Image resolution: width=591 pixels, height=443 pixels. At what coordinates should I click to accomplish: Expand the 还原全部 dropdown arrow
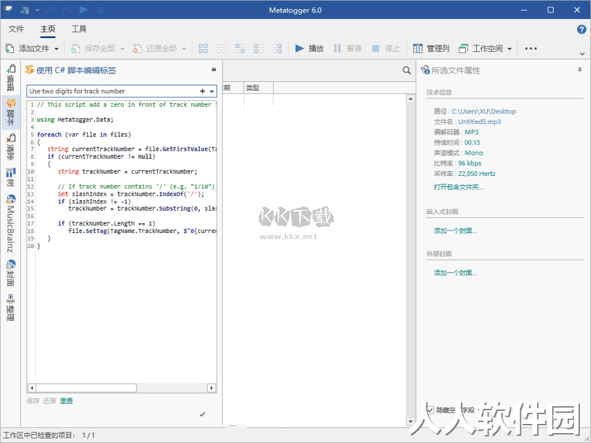(184, 49)
